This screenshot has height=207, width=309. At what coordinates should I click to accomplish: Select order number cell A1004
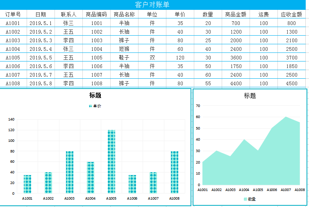(x=13, y=49)
